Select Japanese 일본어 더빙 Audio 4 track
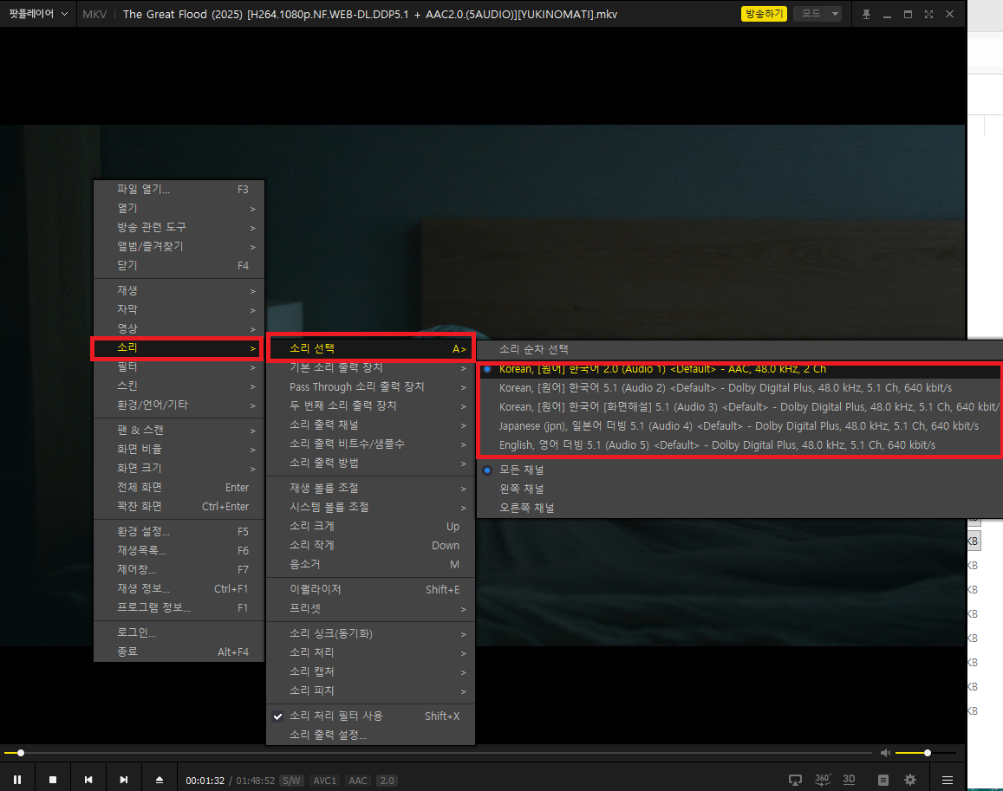The image size is (1003, 791). pos(739,426)
